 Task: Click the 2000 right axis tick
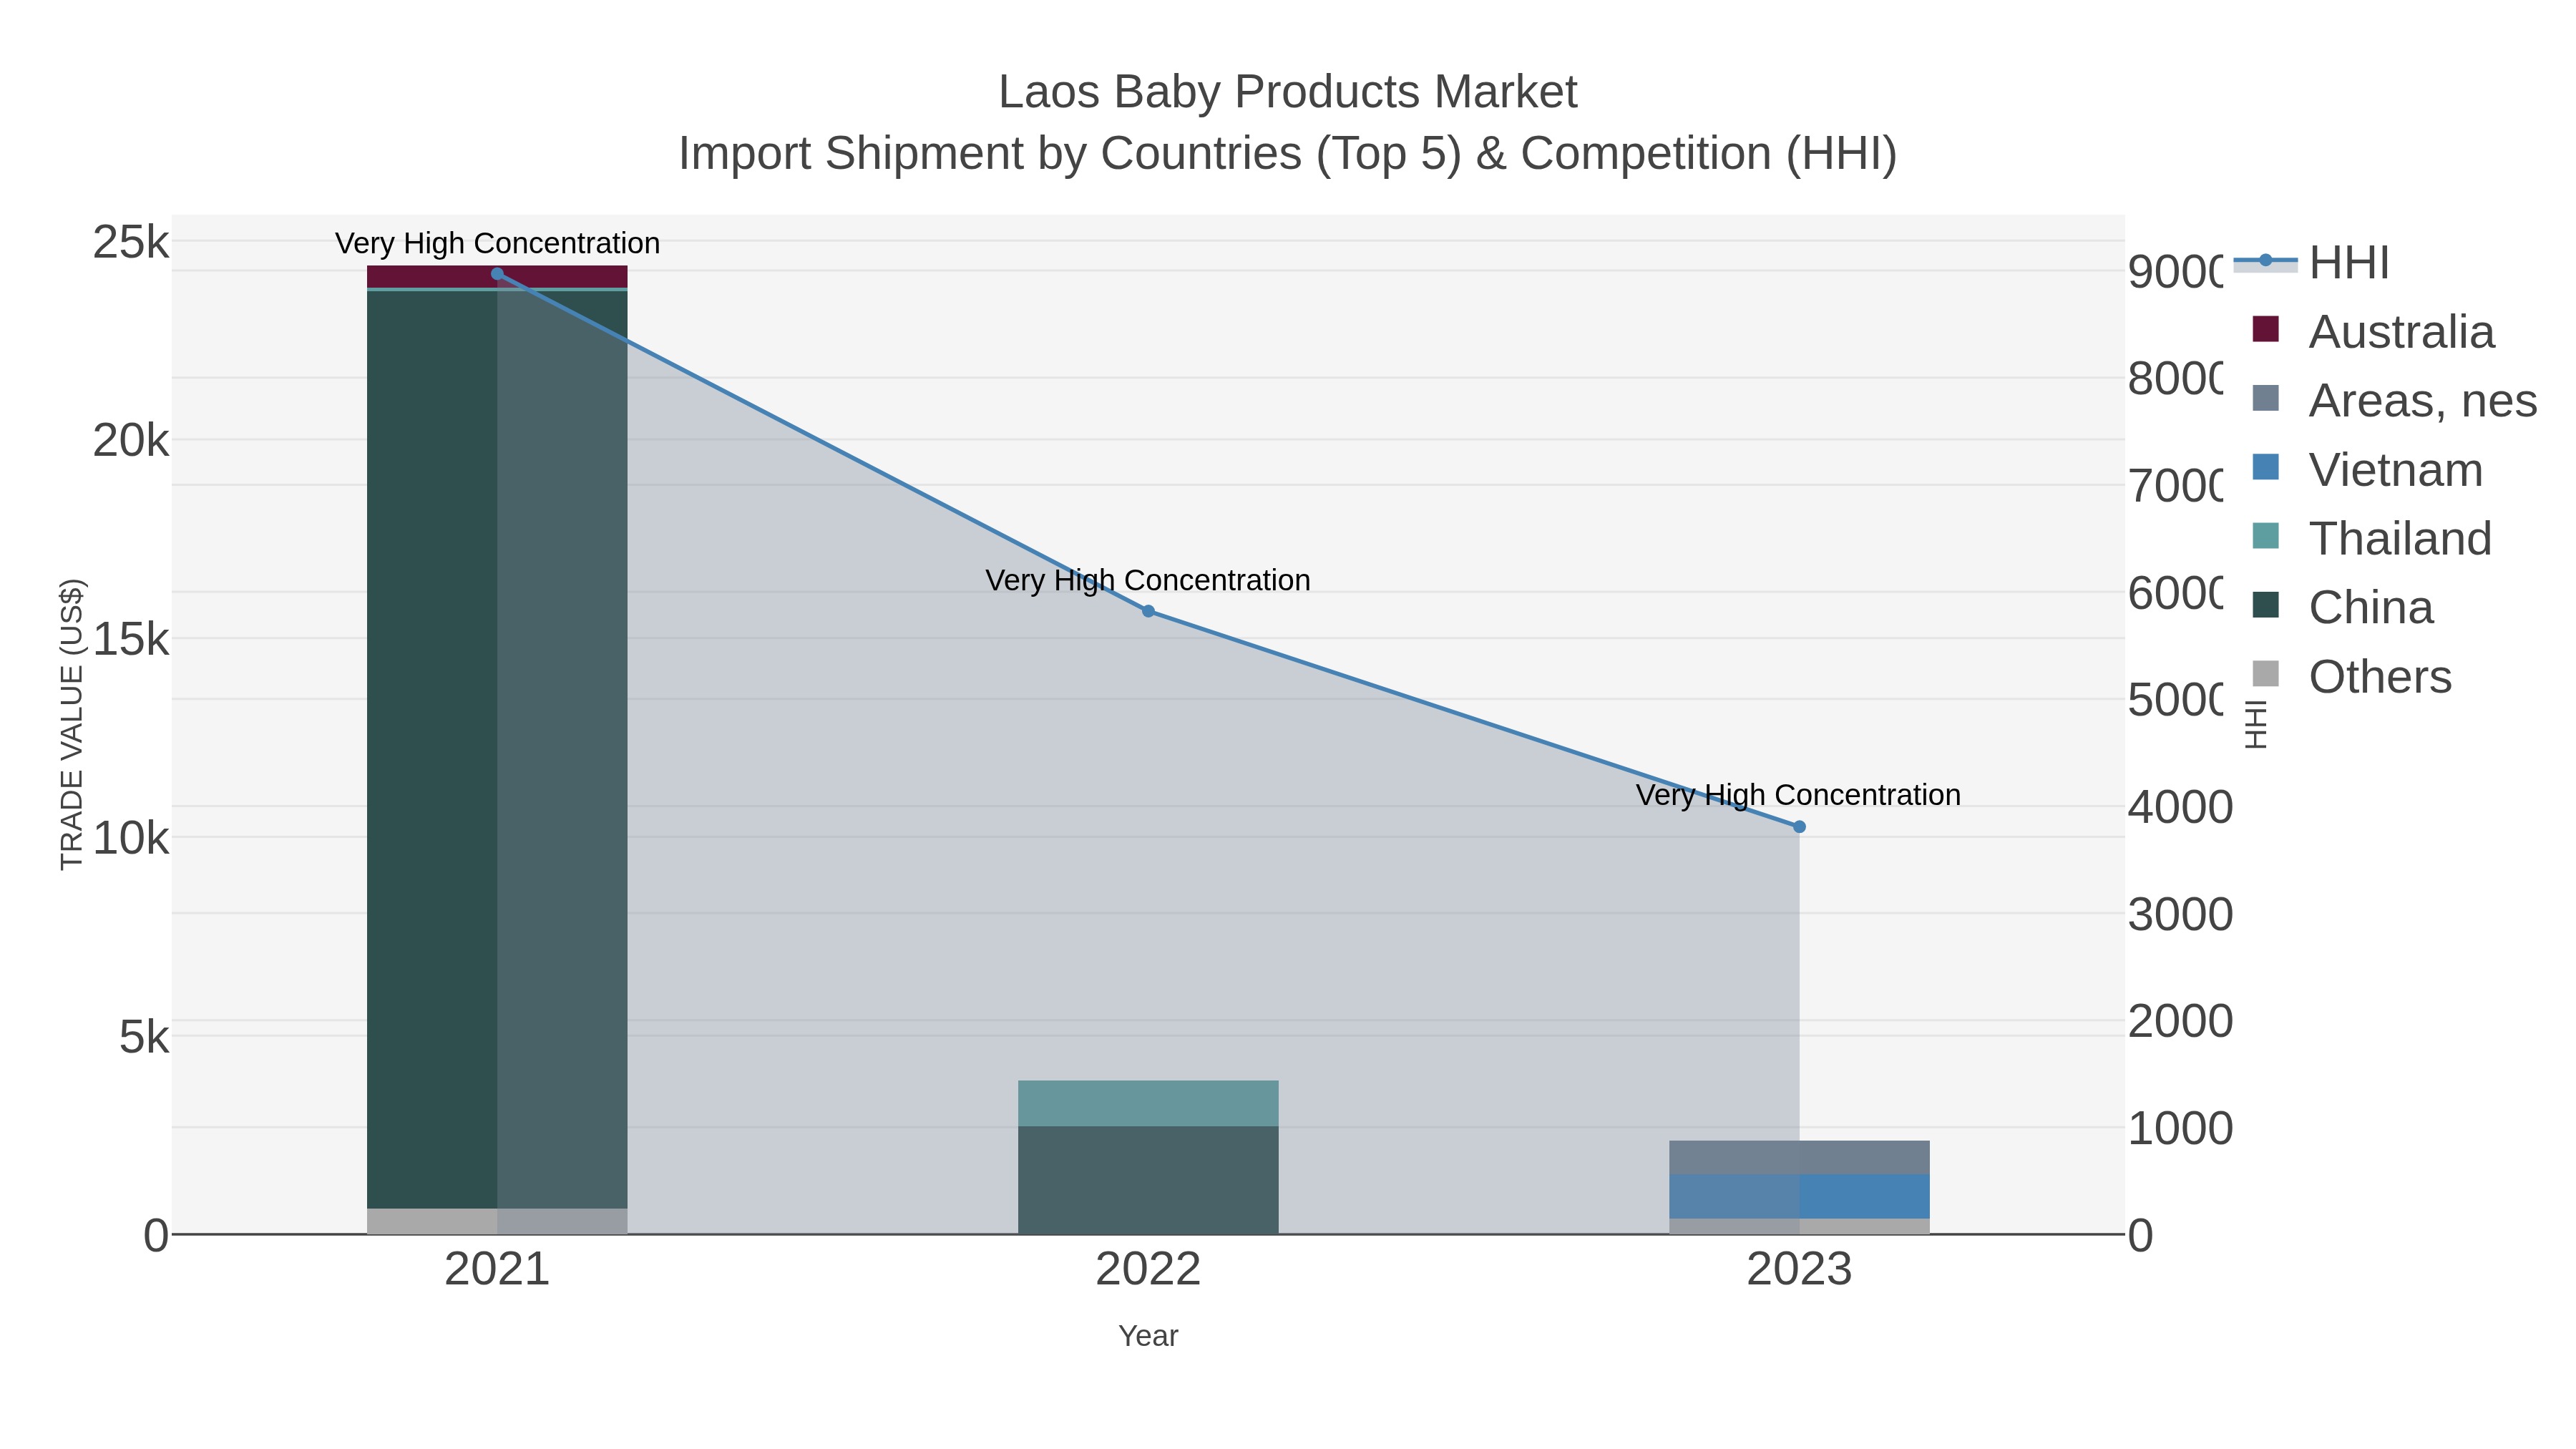tap(2180, 1022)
